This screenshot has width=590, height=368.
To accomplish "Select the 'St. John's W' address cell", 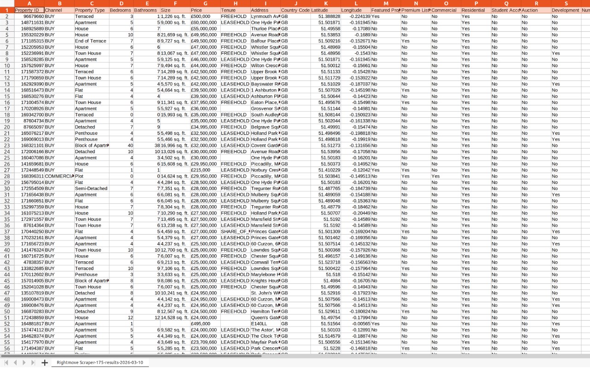I will click(265, 293).
